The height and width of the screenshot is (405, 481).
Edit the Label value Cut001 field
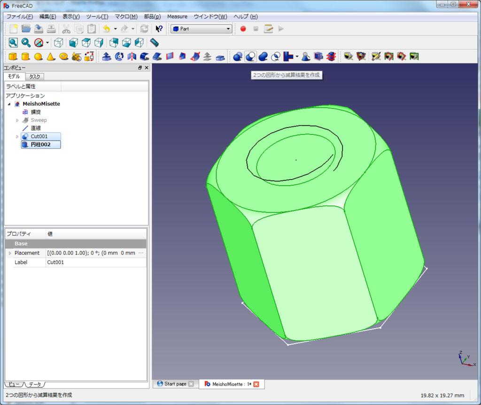coord(96,262)
